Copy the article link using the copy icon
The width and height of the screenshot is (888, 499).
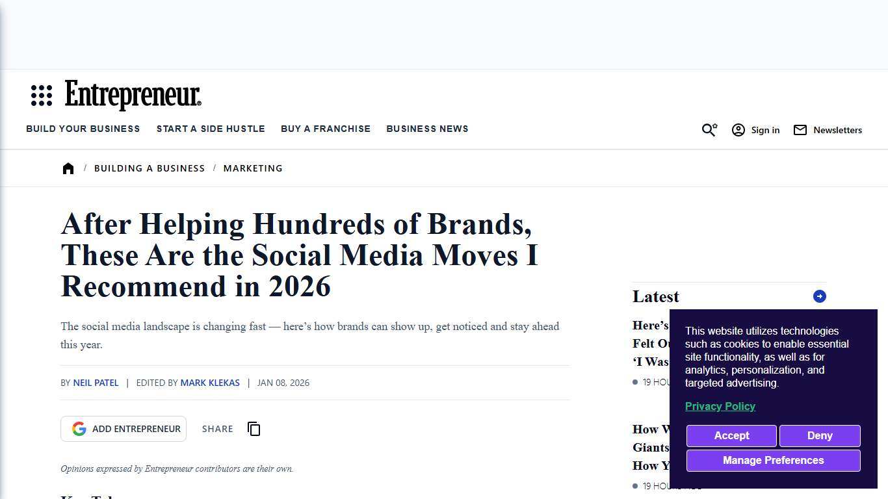click(x=254, y=429)
